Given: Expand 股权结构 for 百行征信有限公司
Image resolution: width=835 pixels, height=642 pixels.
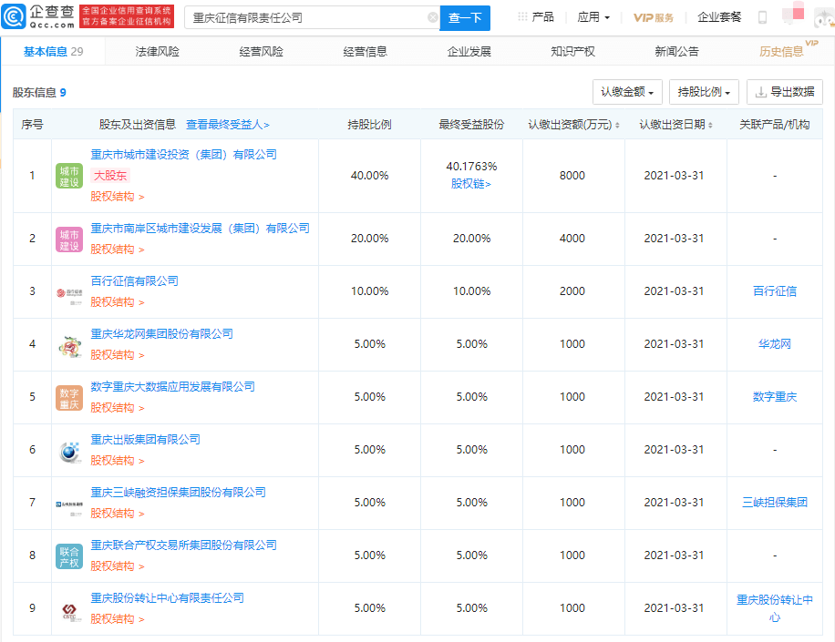Looking at the screenshot, I should [x=118, y=302].
